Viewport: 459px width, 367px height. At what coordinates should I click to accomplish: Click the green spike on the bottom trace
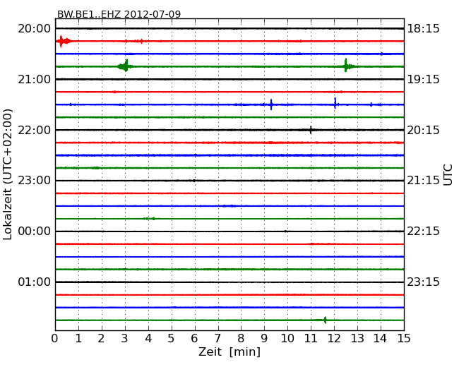326,320
